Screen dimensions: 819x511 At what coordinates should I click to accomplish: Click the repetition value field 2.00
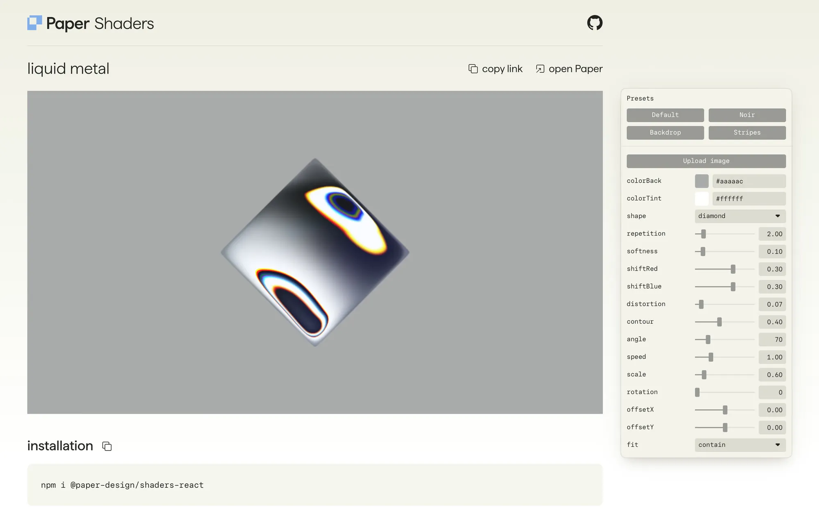(772, 234)
